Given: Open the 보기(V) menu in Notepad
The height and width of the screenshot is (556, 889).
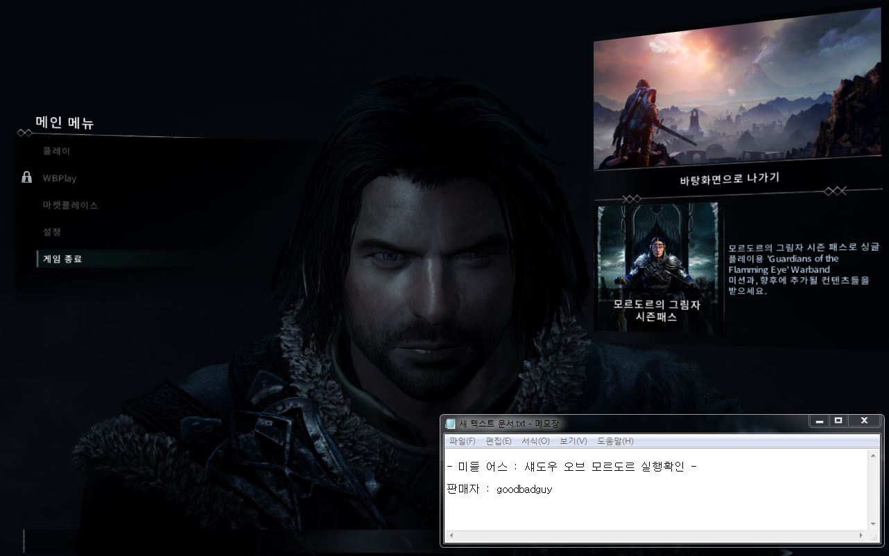Looking at the screenshot, I should (x=573, y=441).
